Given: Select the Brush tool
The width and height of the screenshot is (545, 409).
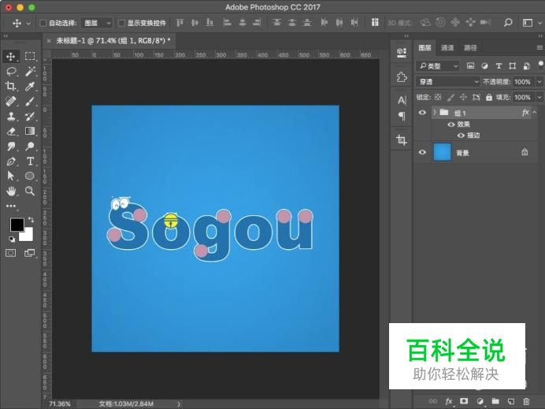Looking at the screenshot, I should (30, 101).
